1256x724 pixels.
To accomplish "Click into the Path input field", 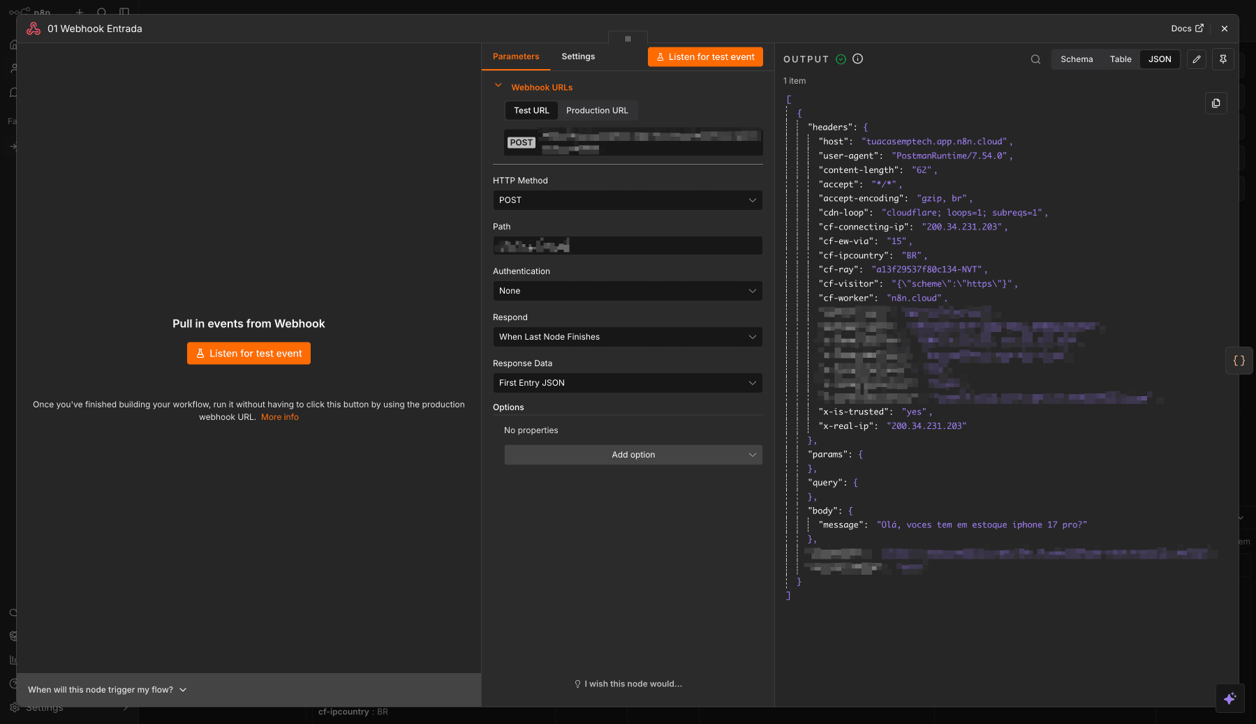I will 628,246.
